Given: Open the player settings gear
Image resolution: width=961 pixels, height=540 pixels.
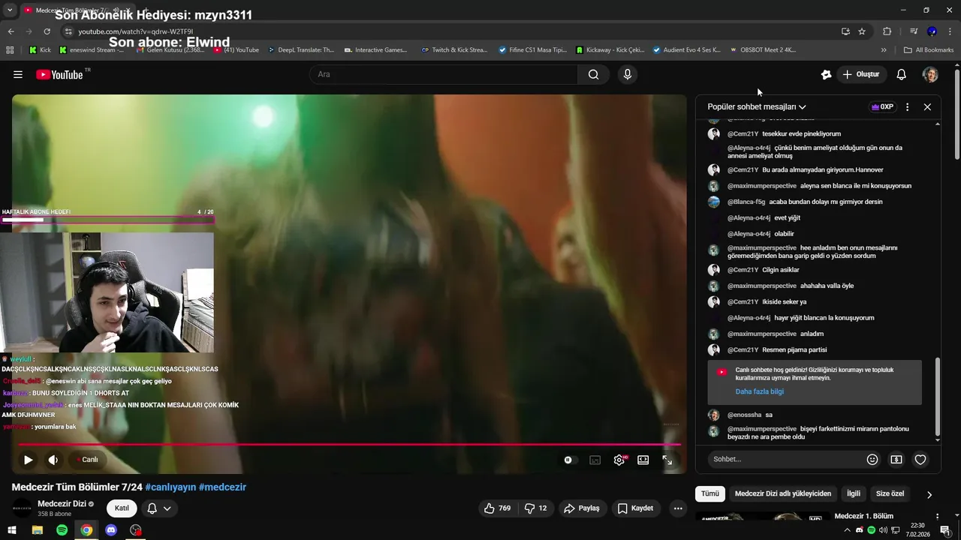Looking at the screenshot, I should point(619,460).
